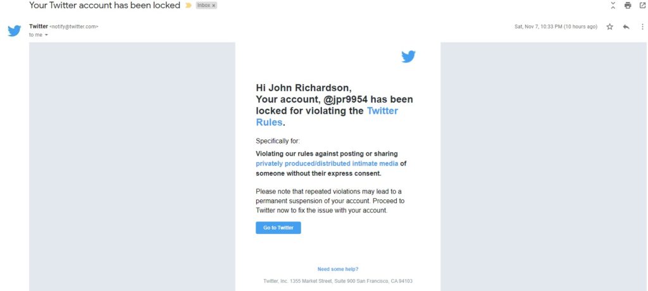Click the notify@twitter.com sender address
The width and height of the screenshot is (648, 291).
[73, 27]
